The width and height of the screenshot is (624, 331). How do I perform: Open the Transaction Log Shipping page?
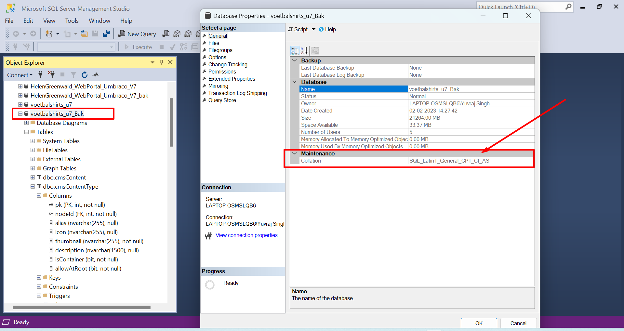237,93
